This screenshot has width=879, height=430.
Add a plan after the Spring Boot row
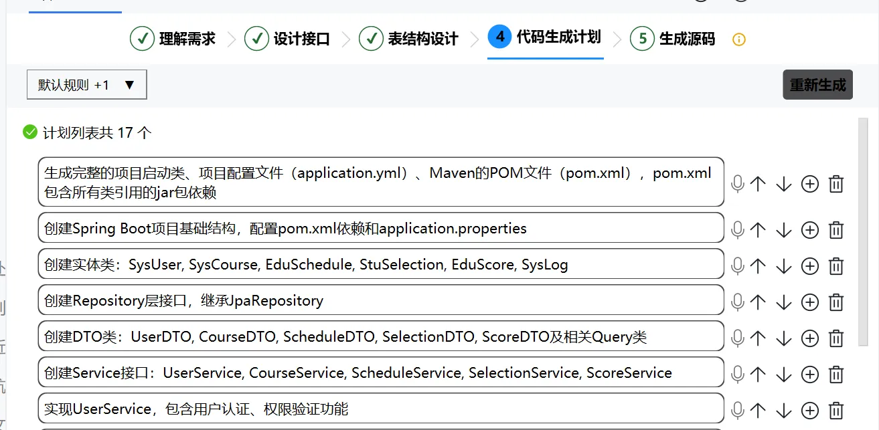810,230
